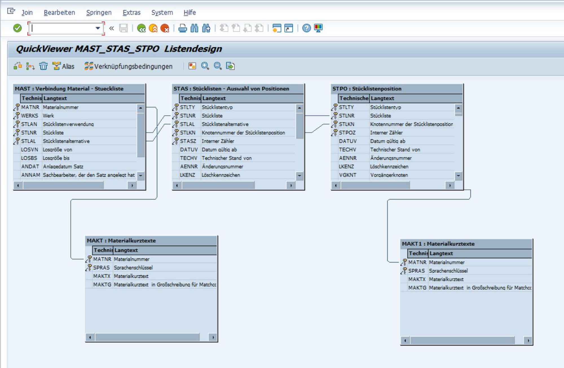Click scroll-down arrow in STPO table
The width and height of the screenshot is (564, 368).
click(459, 176)
